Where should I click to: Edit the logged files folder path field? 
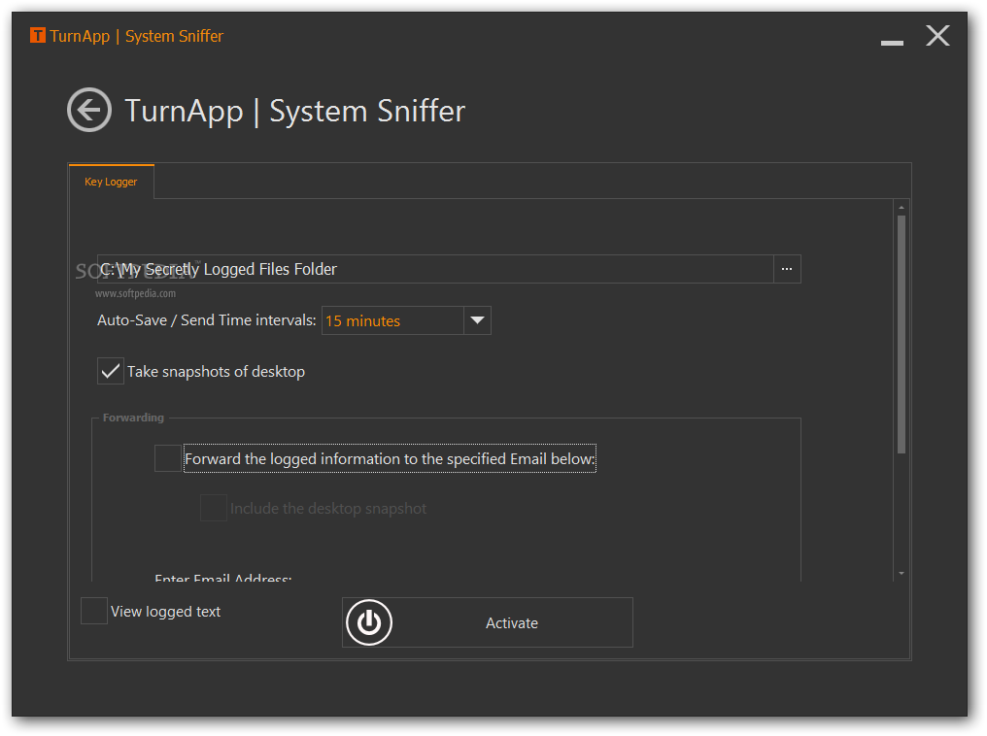coord(435,269)
